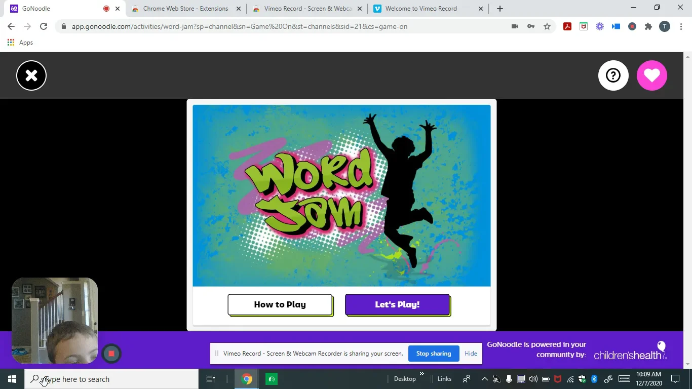Open the Links toolbar on the taskbar
Viewport: 692px width, 389px height.
444,379
